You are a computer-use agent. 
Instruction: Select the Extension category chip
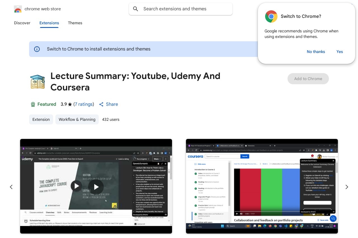point(41,119)
